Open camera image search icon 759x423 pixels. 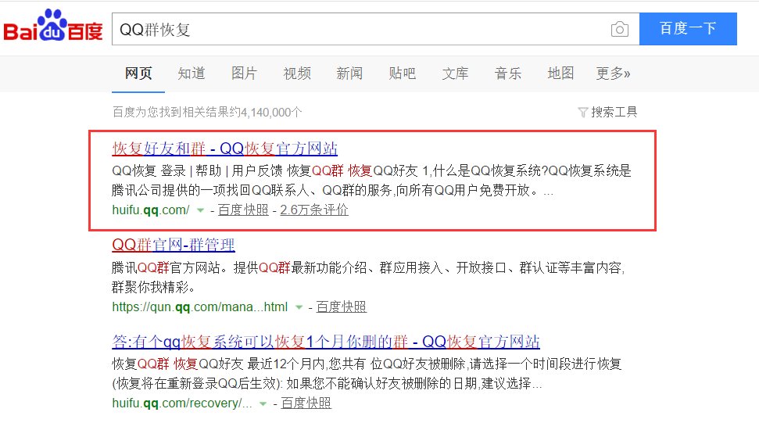coord(620,30)
